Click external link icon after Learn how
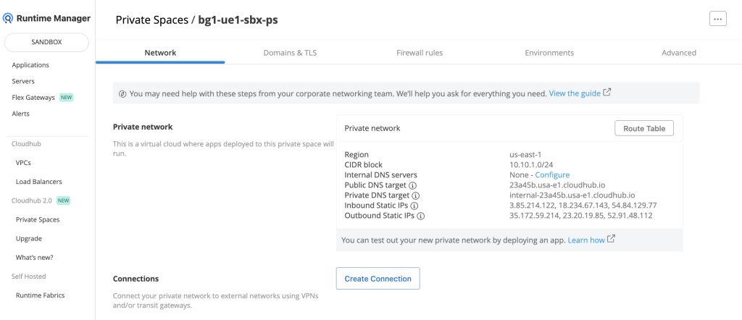 pos(612,240)
